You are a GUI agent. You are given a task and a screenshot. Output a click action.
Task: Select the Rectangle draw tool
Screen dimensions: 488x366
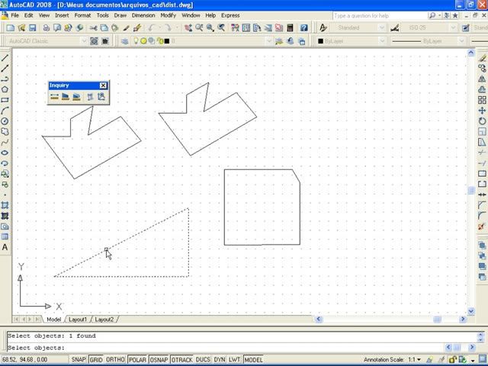click(5, 100)
